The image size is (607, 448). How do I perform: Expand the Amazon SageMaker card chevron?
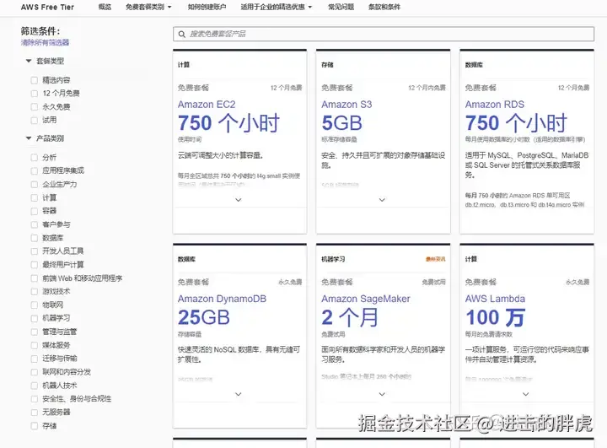point(382,394)
